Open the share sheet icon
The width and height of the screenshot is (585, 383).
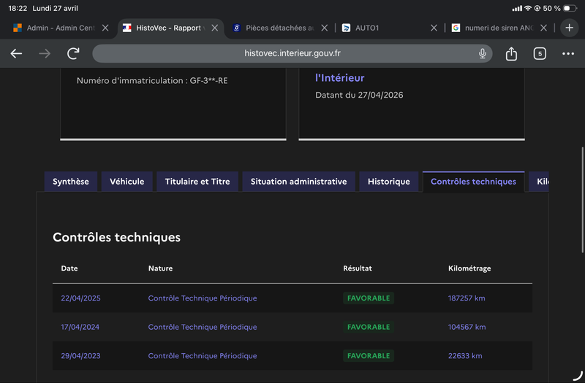tap(511, 53)
